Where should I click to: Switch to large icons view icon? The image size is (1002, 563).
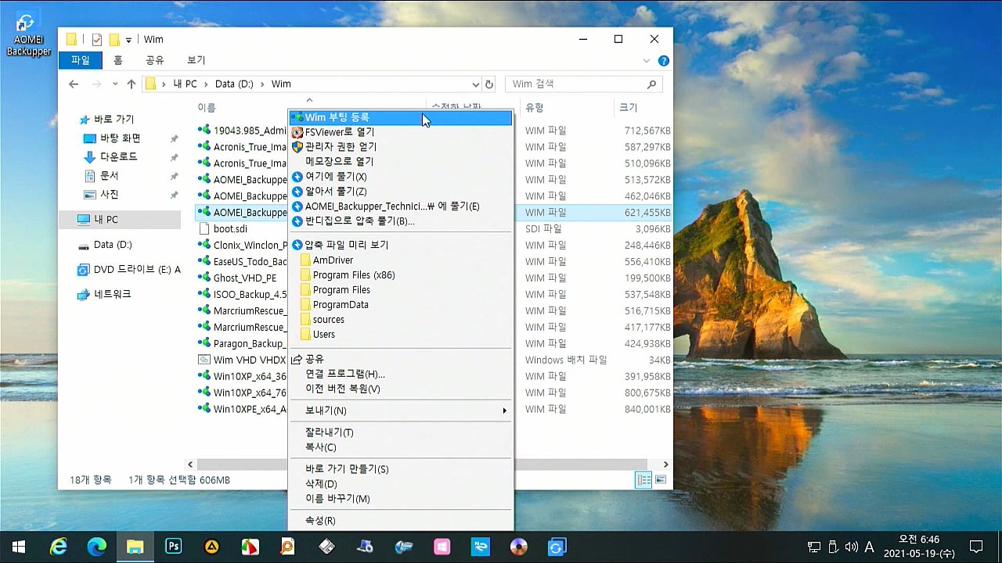pyautogui.click(x=661, y=480)
